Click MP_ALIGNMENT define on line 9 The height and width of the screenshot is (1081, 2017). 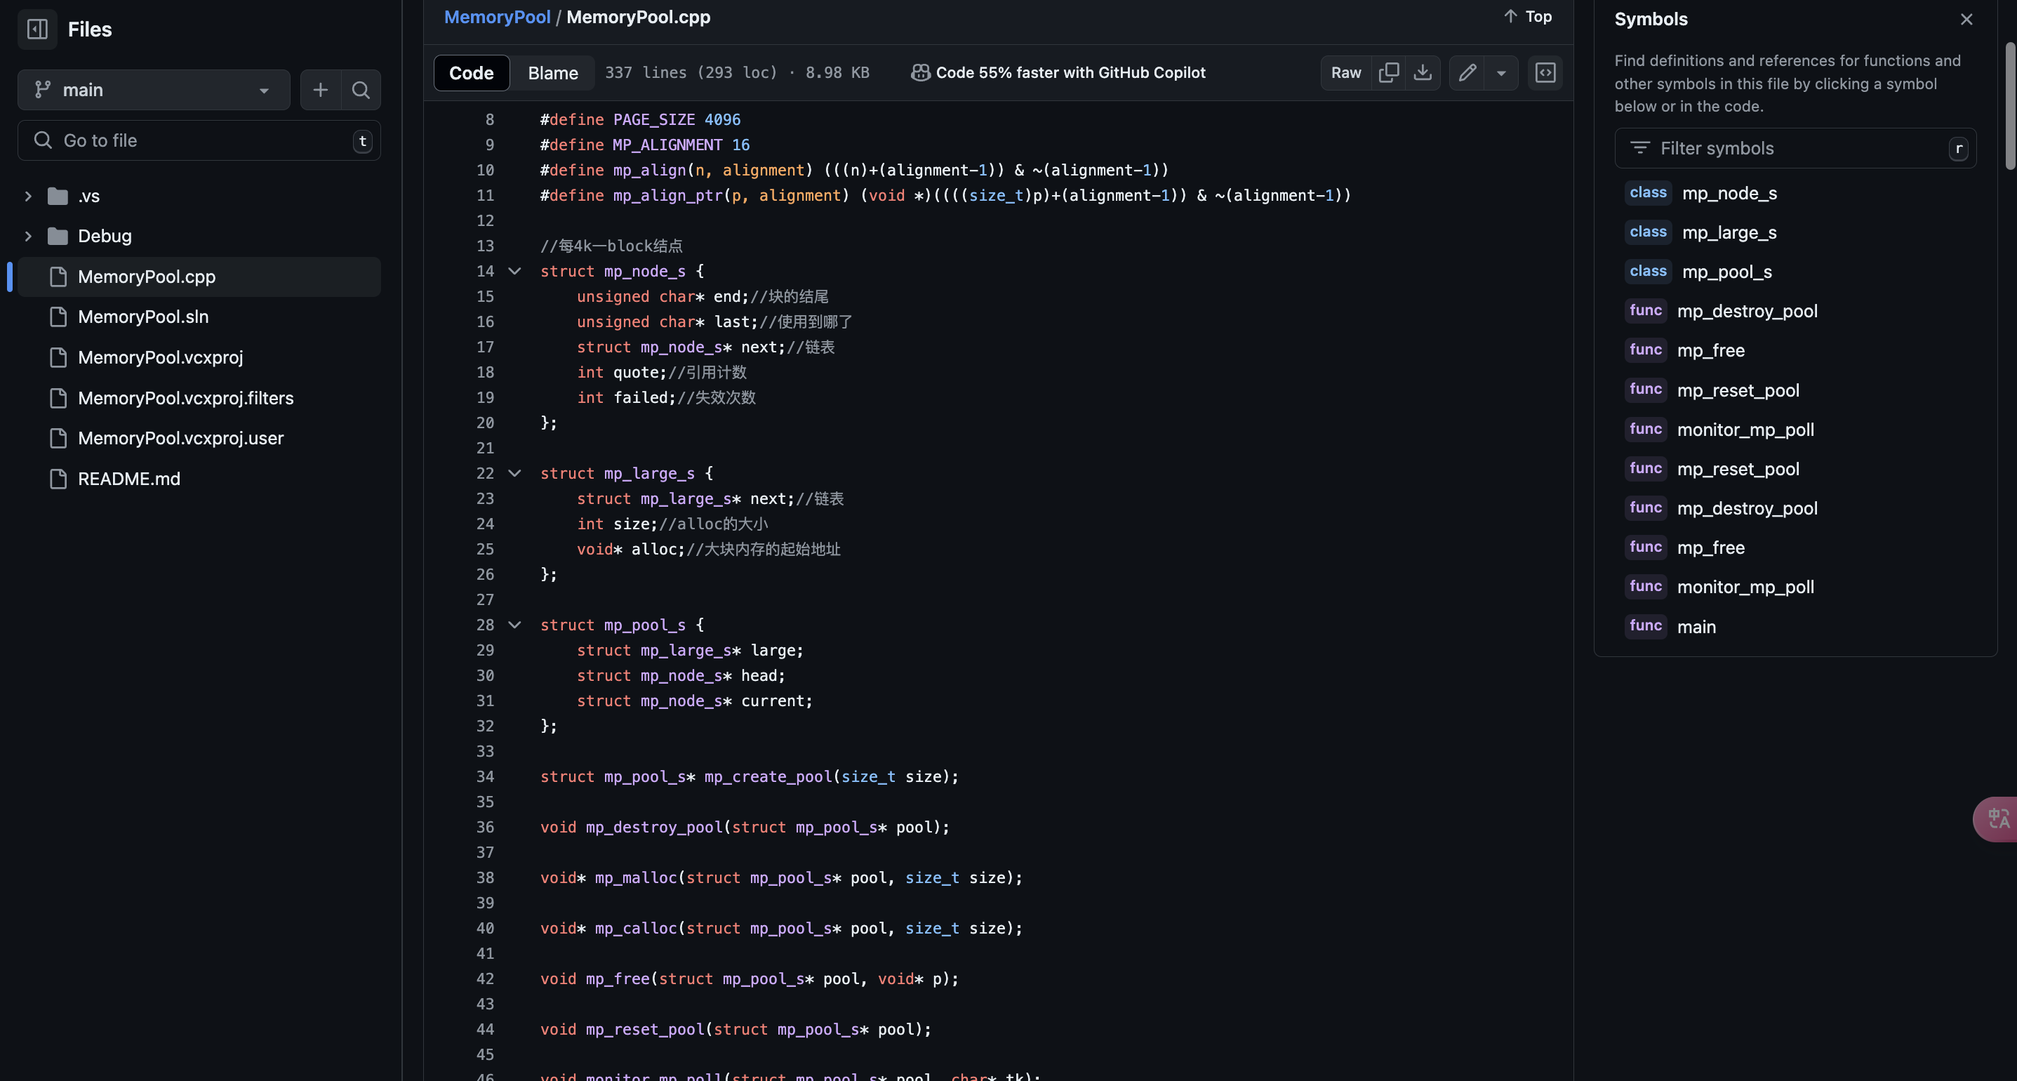[x=667, y=145]
